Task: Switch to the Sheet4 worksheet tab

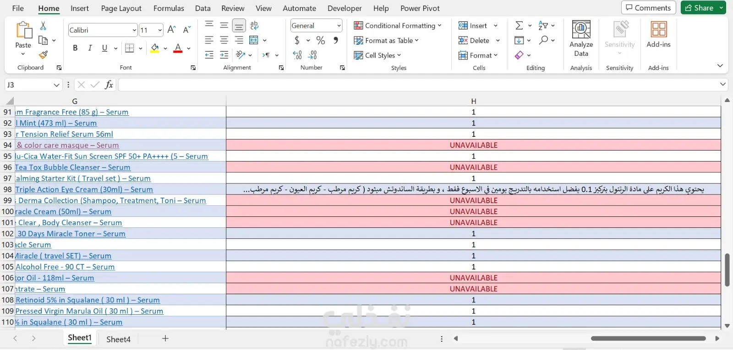Action: click(119, 339)
